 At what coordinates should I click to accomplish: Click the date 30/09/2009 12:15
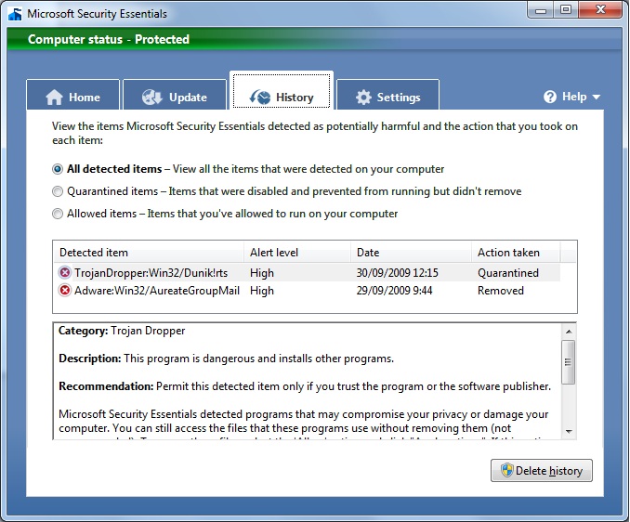click(397, 273)
